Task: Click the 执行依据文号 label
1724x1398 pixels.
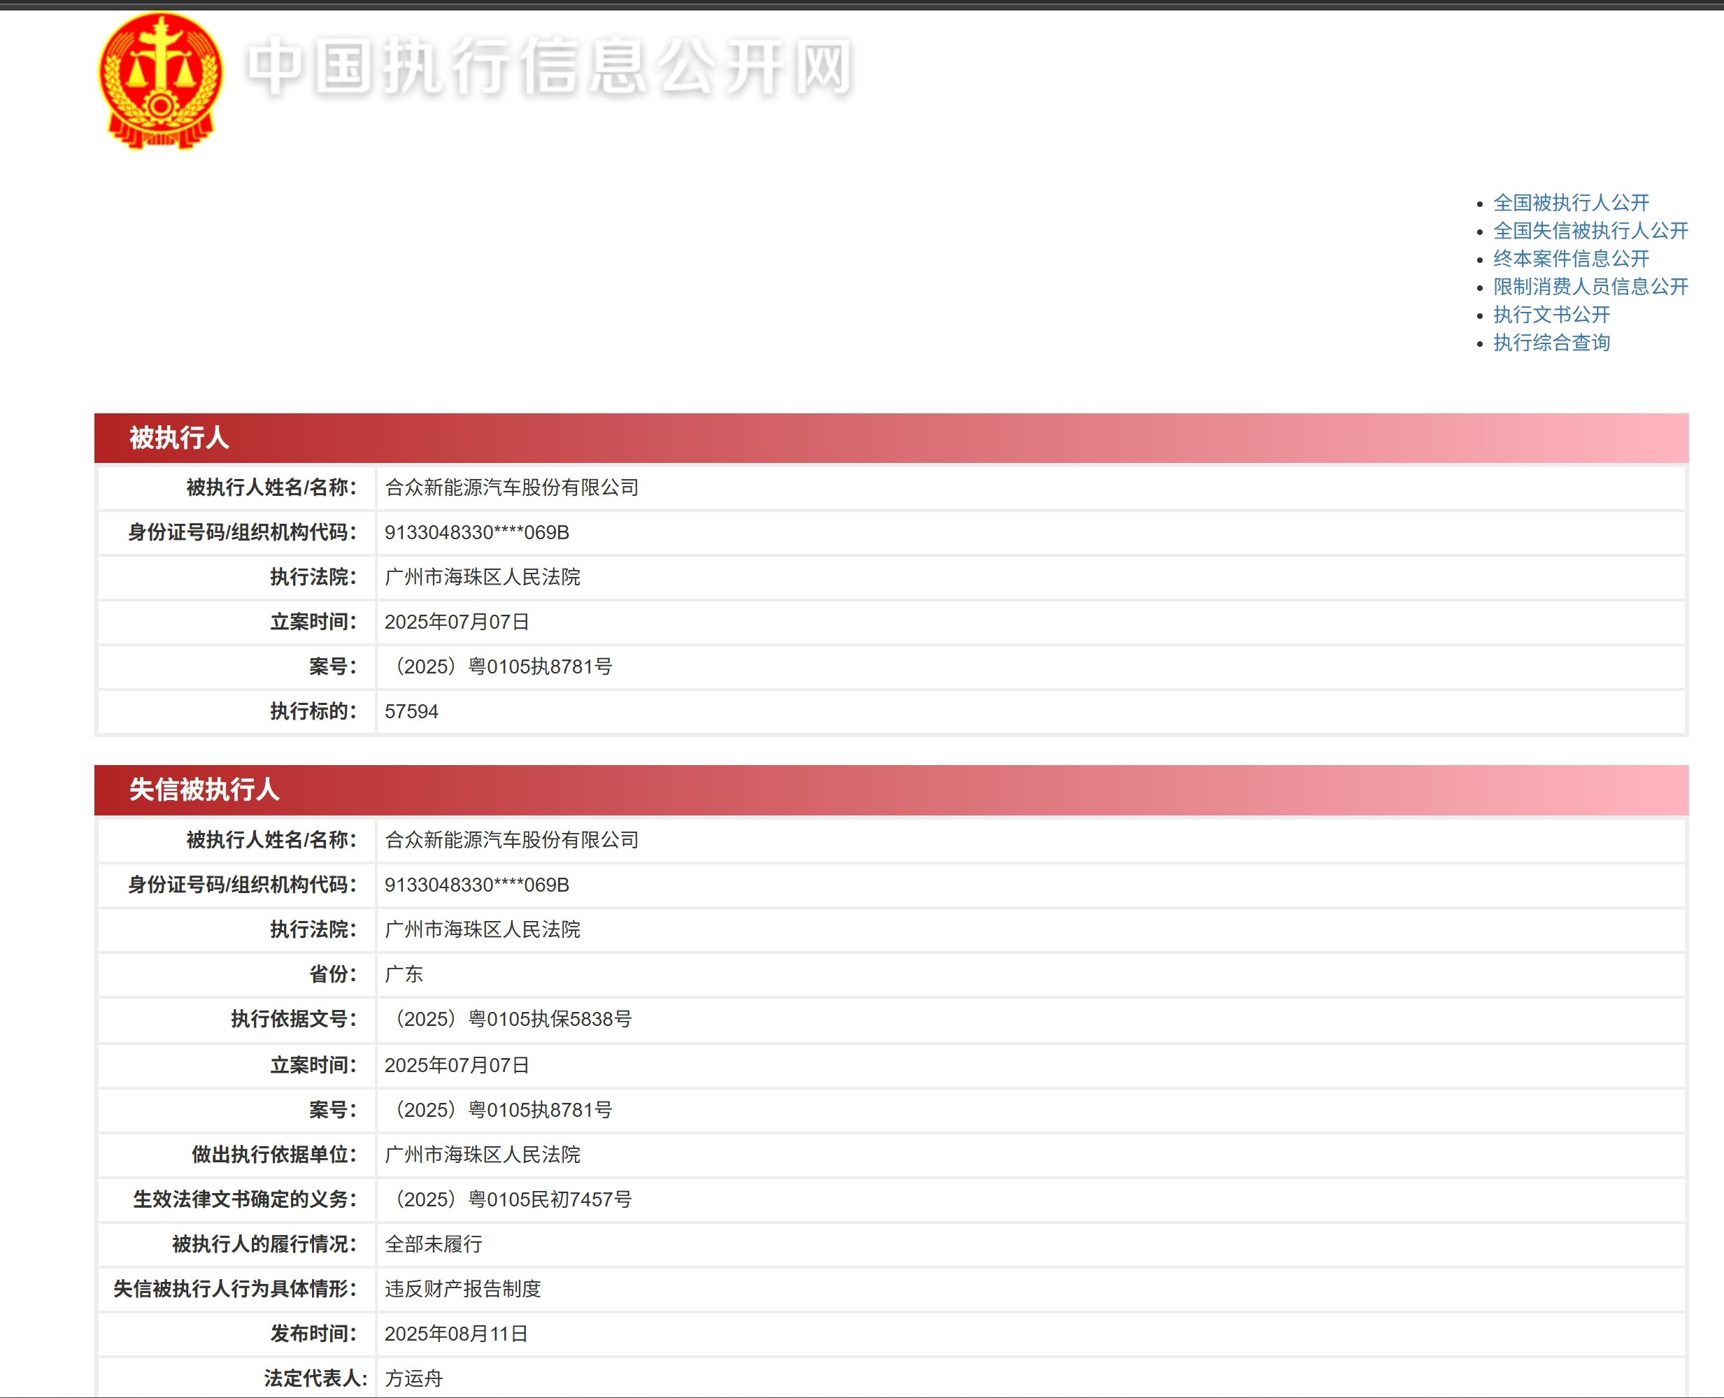Action: coord(293,1019)
